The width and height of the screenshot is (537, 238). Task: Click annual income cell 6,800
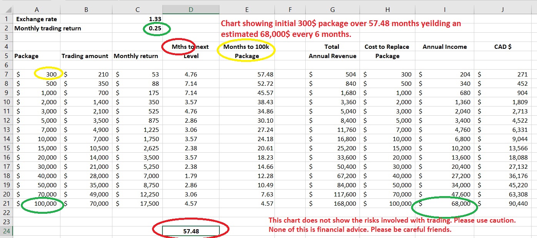pos(444,139)
